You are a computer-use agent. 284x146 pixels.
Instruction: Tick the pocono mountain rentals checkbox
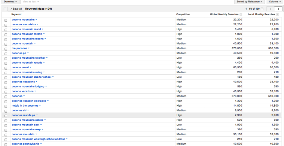6,35
